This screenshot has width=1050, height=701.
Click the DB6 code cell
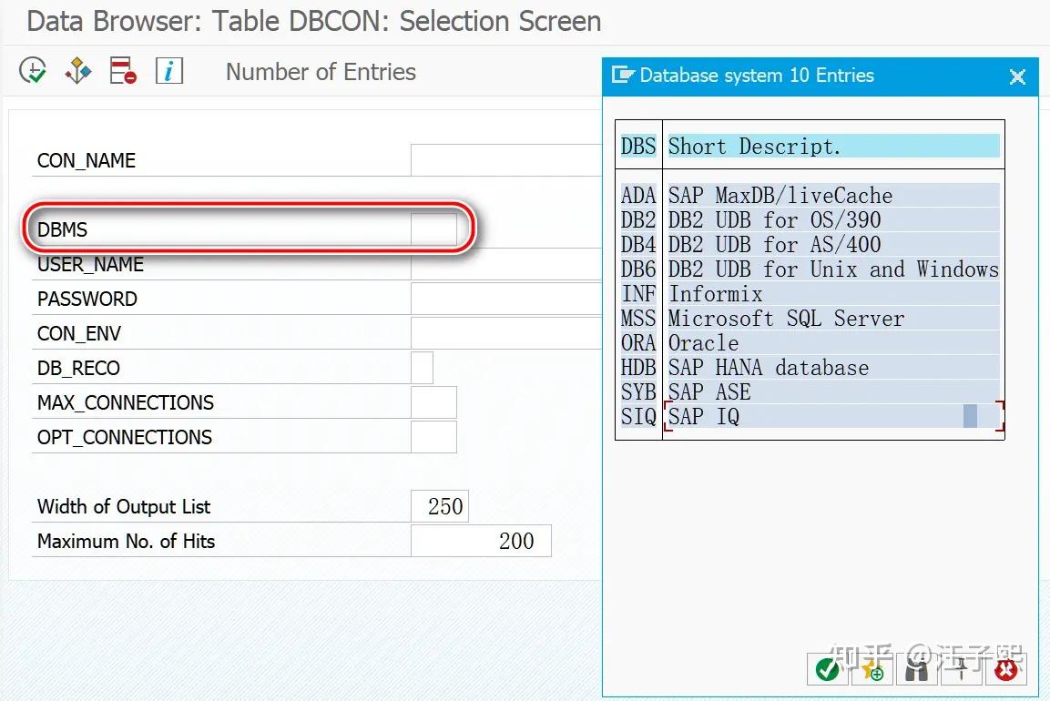638,269
